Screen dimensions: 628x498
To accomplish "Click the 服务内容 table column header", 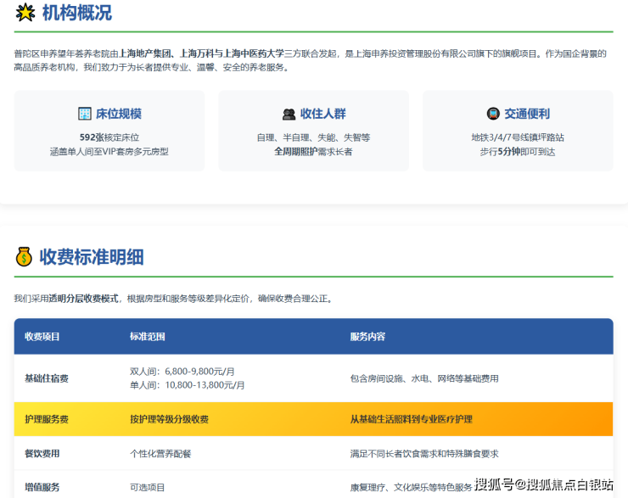I will 367,337.
